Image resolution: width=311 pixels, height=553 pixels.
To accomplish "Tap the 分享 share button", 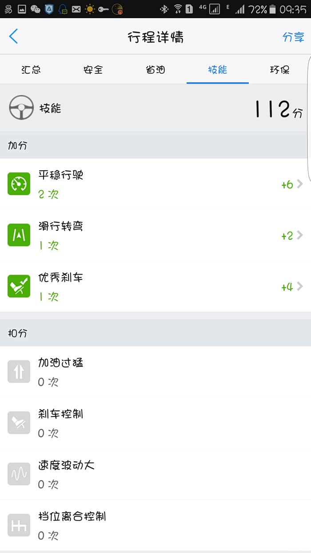I will pos(293,37).
